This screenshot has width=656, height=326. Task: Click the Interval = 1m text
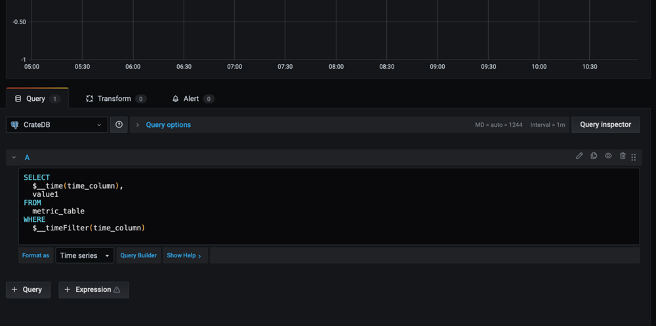point(548,125)
